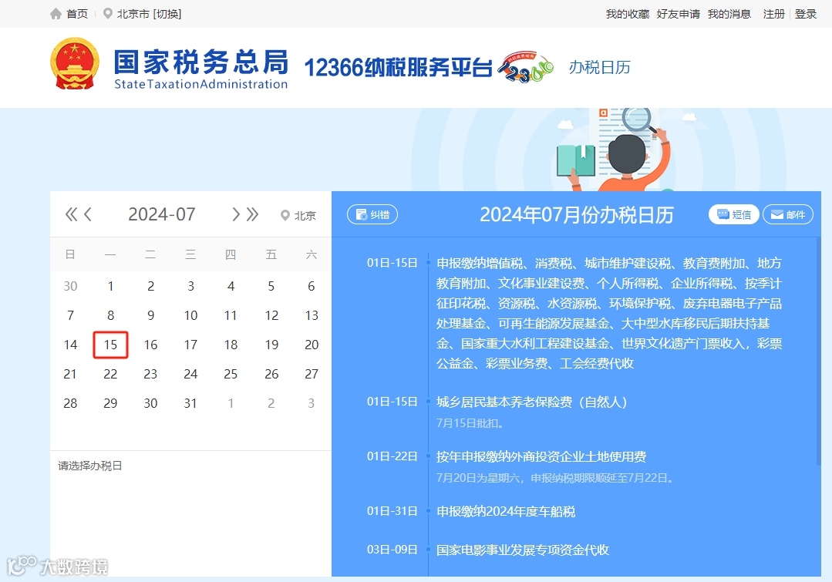The height and width of the screenshot is (582, 832).
Task: Select July 1 in calendar
Action: pos(110,287)
